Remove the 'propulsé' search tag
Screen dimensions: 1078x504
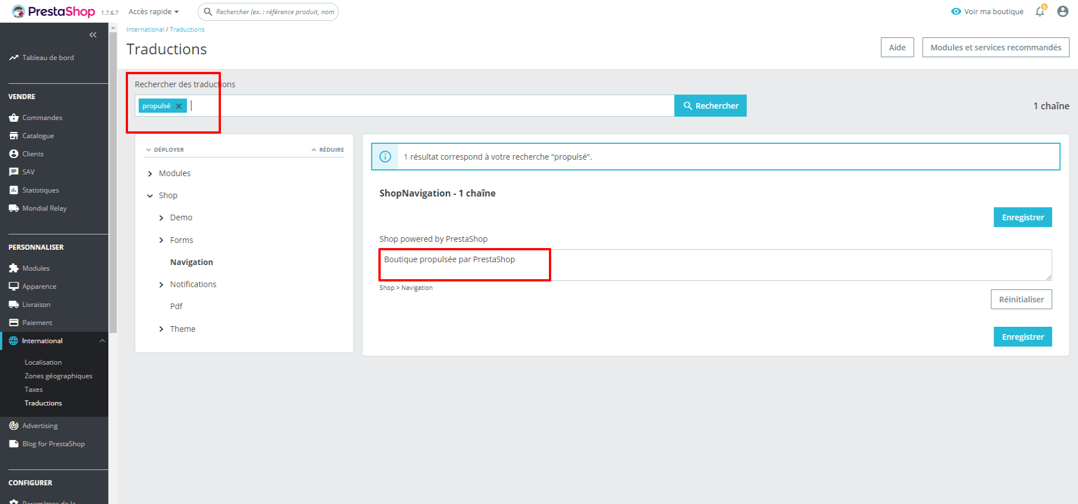[x=178, y=106]
